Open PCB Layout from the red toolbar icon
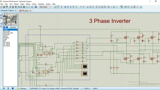This screenshot has height=90, width=160. [16, 7]
